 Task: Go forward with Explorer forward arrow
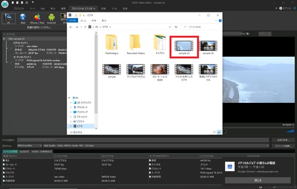pos(77,27)
